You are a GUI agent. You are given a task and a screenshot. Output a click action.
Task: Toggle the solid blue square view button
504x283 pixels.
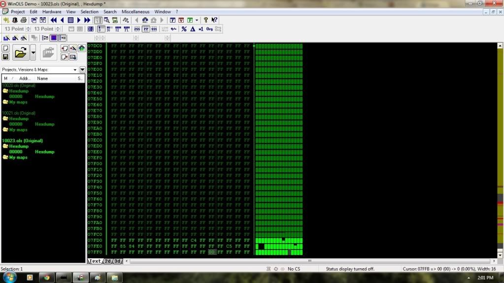(x=54, y=38)
